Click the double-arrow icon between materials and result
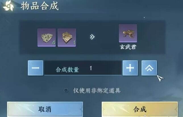Image resolution: width=183 pixels, height=117 pixels. pos(92,37)
